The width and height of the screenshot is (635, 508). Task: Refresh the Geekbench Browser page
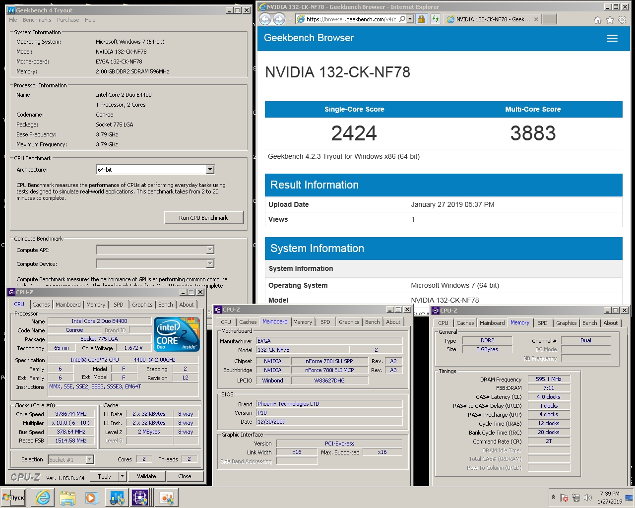[x=435, y=19]
